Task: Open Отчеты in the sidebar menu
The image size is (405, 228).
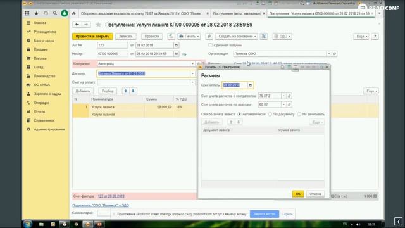Action: [x=39, y=111]
